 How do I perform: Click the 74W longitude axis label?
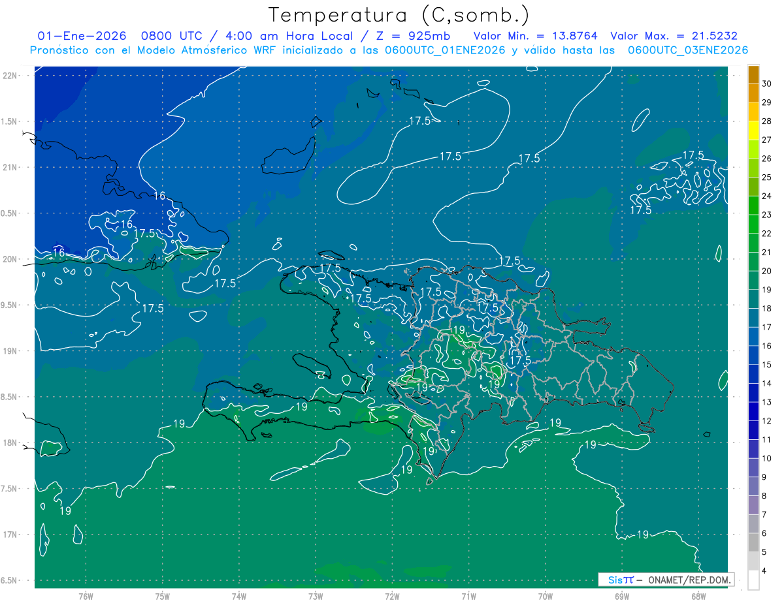point(239,597)
